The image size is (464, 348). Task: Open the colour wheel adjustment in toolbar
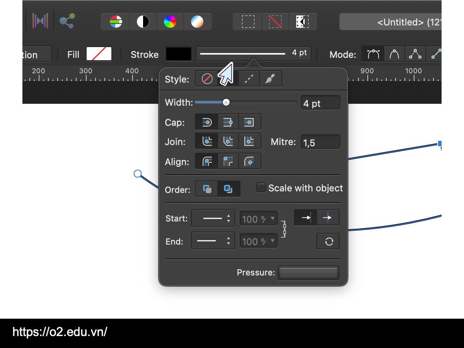pos(170,22)
